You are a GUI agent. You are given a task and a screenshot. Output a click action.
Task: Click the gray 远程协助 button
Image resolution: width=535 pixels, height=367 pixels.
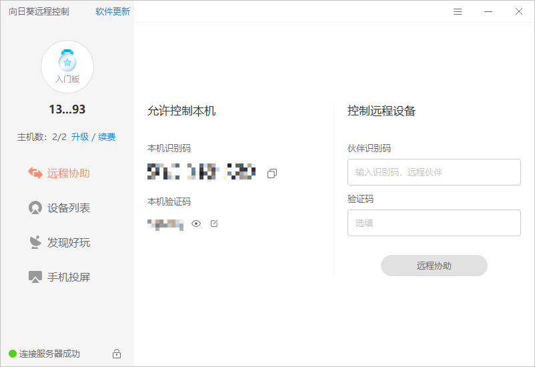coord(434,266)
